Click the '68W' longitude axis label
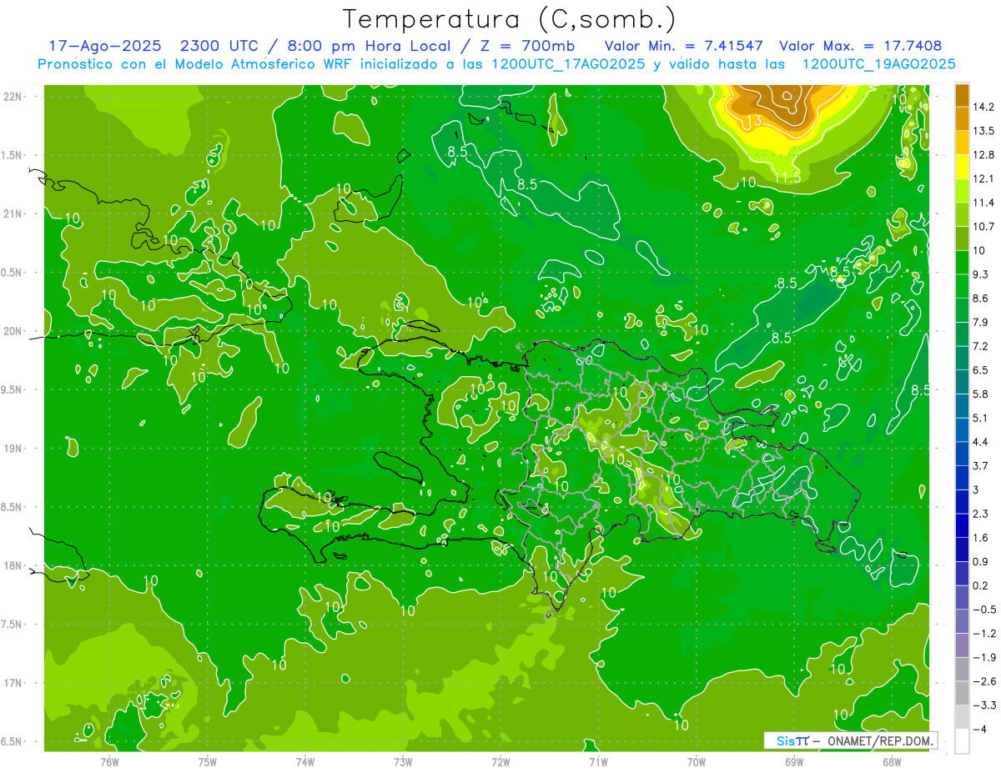 (x=892, y=762)
